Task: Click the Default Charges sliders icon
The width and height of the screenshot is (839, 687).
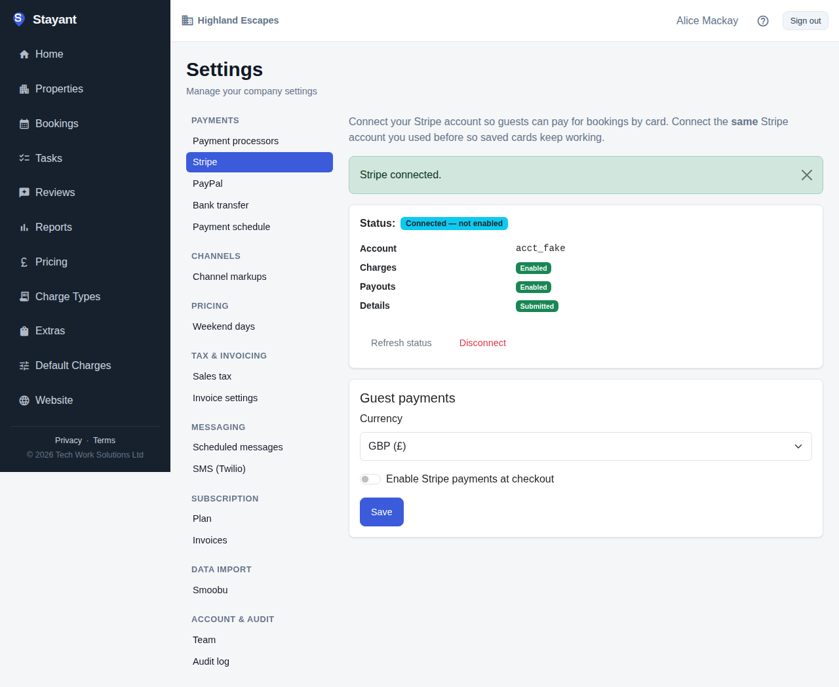Action: (x=24, y=366)
